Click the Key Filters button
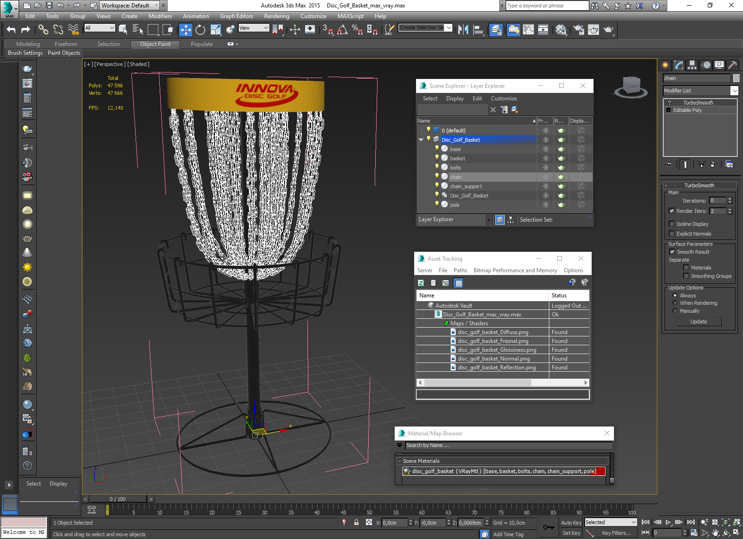This screenshot has width=743, height=539. [616, 533]
